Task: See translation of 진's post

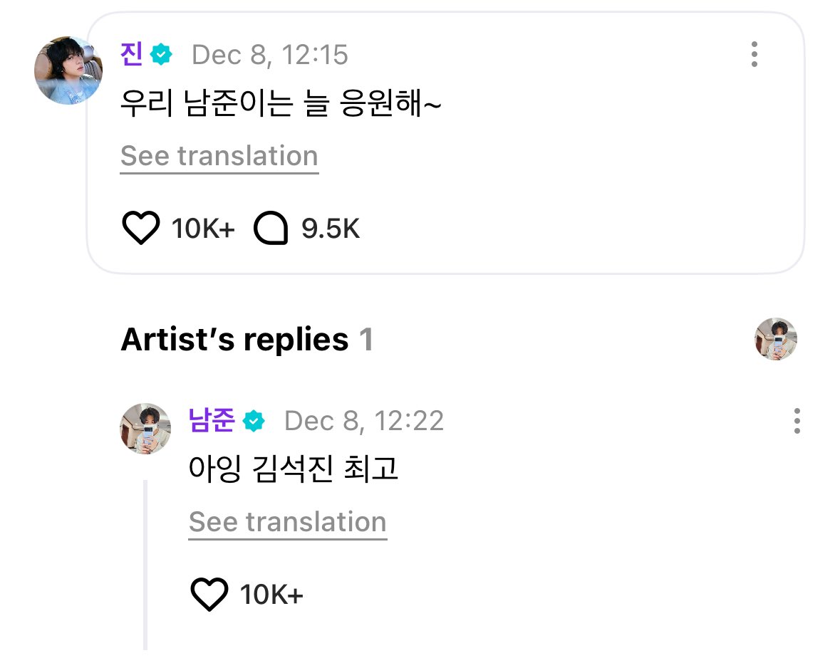Action: point(219,157)
